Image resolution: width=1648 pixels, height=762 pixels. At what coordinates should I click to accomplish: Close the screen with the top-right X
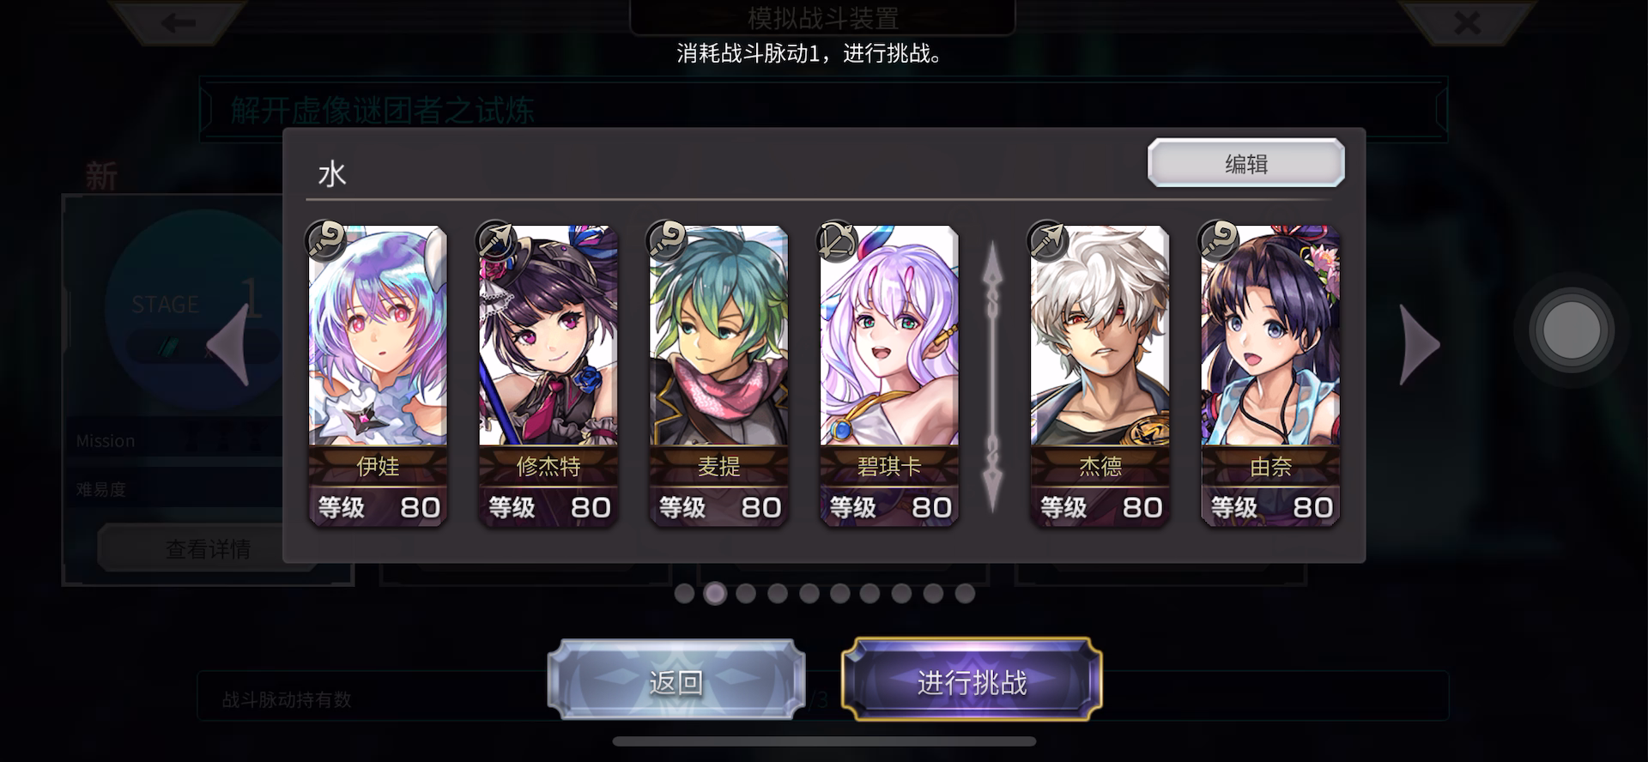(x=1467, y=23)
